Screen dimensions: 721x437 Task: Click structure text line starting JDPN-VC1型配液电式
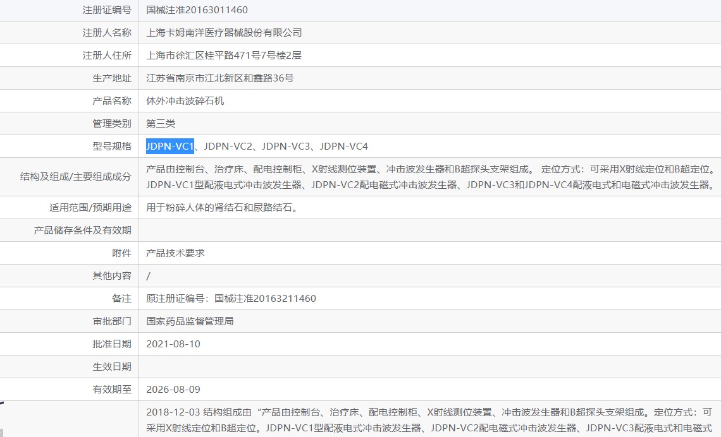431,184
